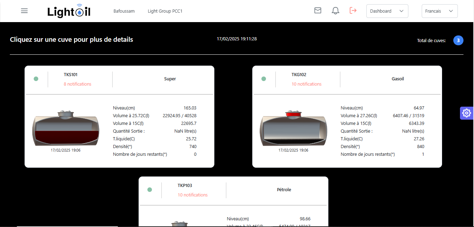Image resolution: width=474 pixels, height=227 pixels.
Task: Click the Super tank image
Action: click(66, 128)
